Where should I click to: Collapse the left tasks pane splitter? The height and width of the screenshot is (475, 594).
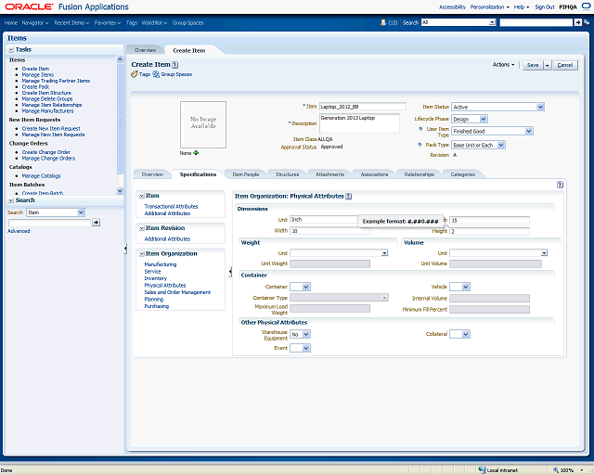click(125, 249)
